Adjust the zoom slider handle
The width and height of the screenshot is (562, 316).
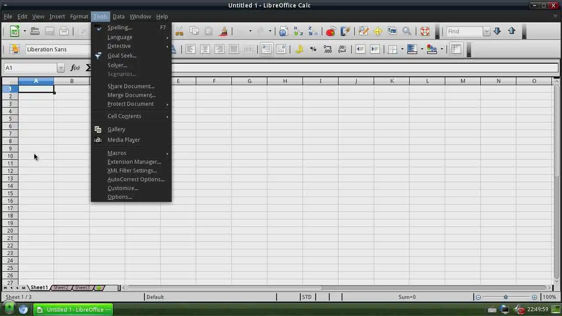click(x=506, y=297)
